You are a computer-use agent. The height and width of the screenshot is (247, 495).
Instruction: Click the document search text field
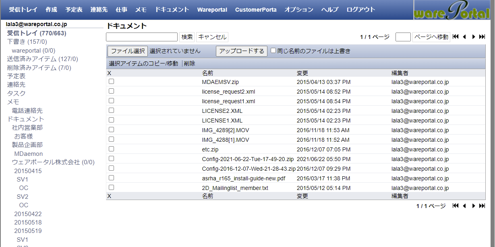pos(142,37)
